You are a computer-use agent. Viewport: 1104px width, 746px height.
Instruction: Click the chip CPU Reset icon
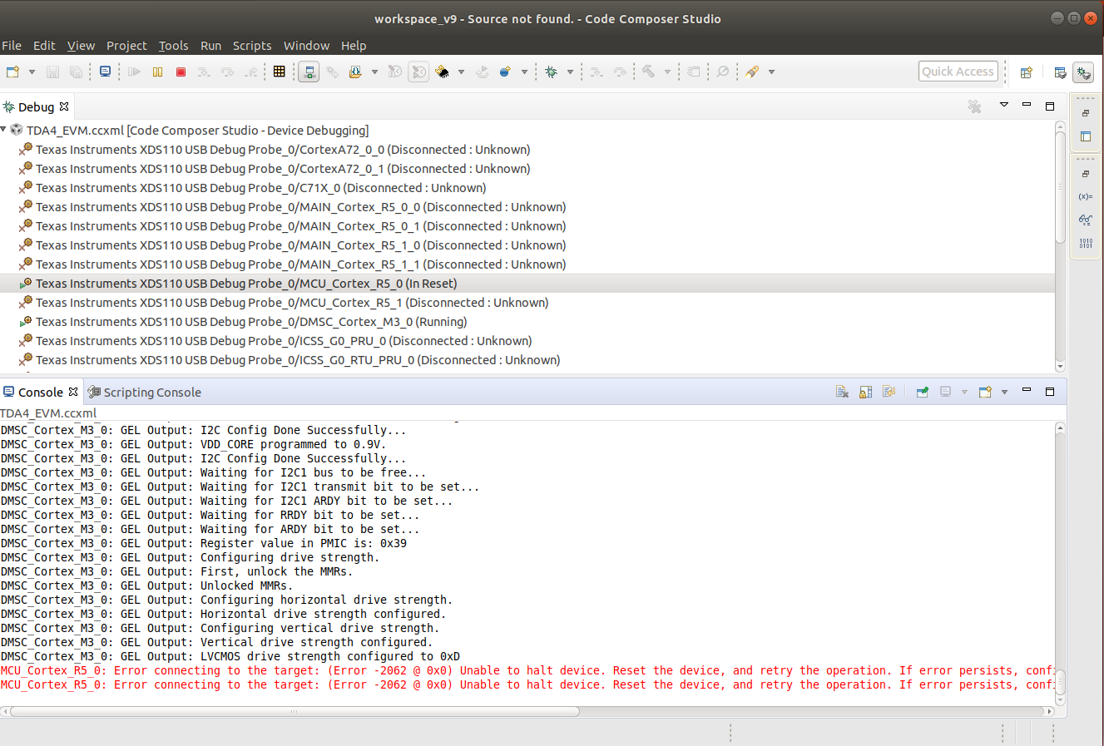(x=442, y=72)
